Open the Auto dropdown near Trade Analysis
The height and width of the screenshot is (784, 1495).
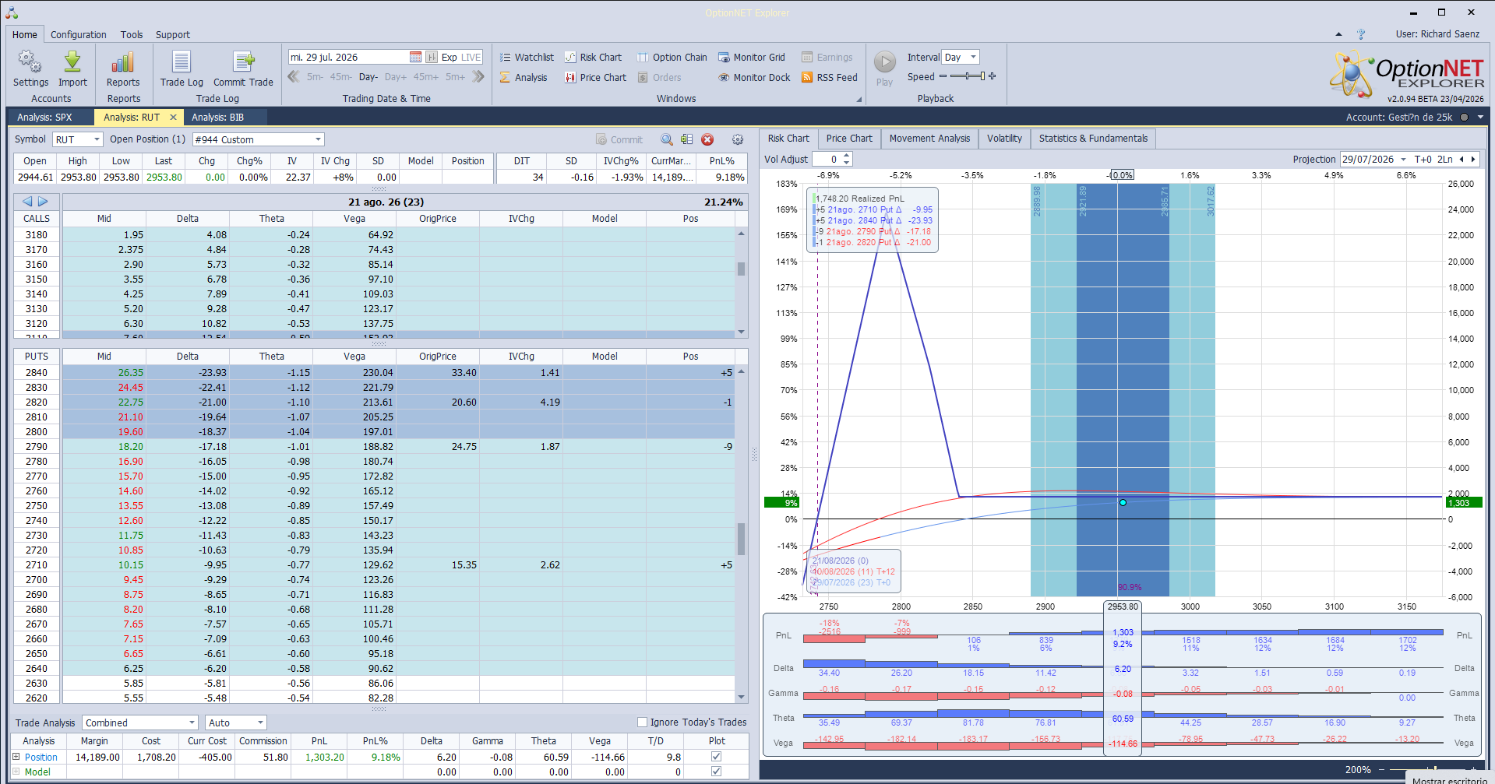[x=260, y=722]
